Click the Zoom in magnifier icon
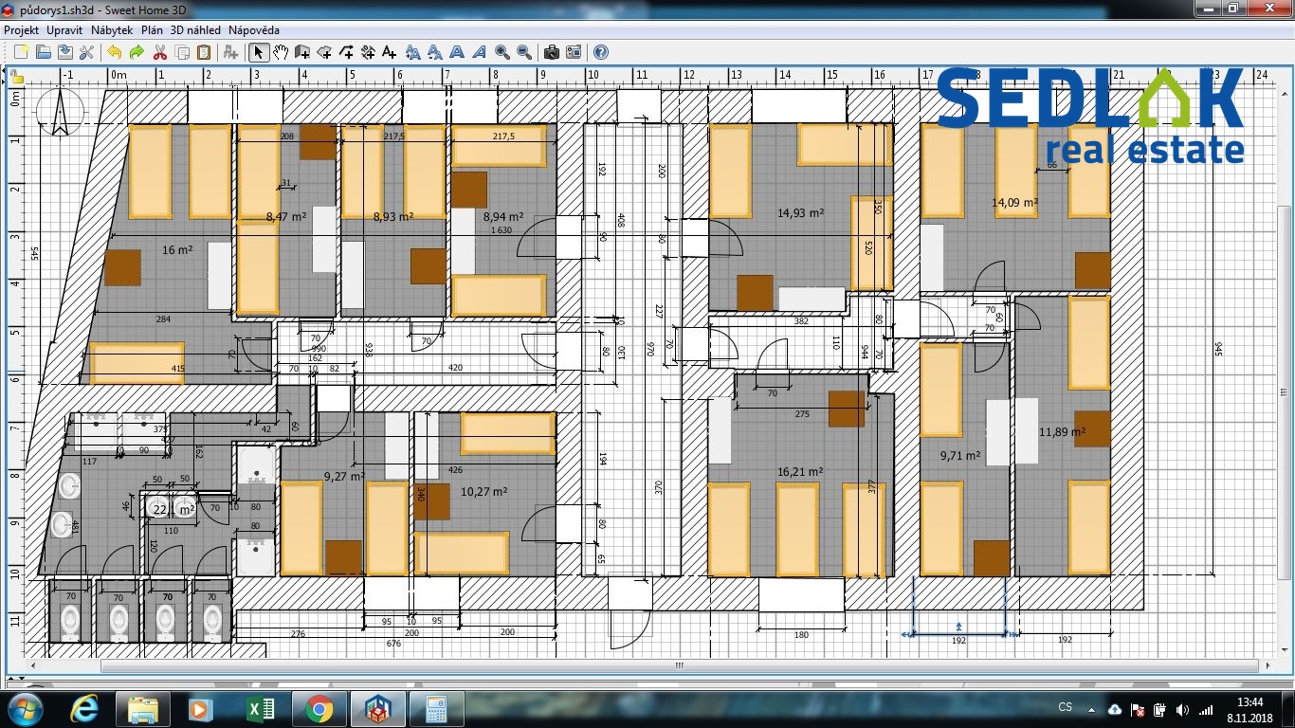The width and height of the screenshot is (1295, 728). pos(502,52)
